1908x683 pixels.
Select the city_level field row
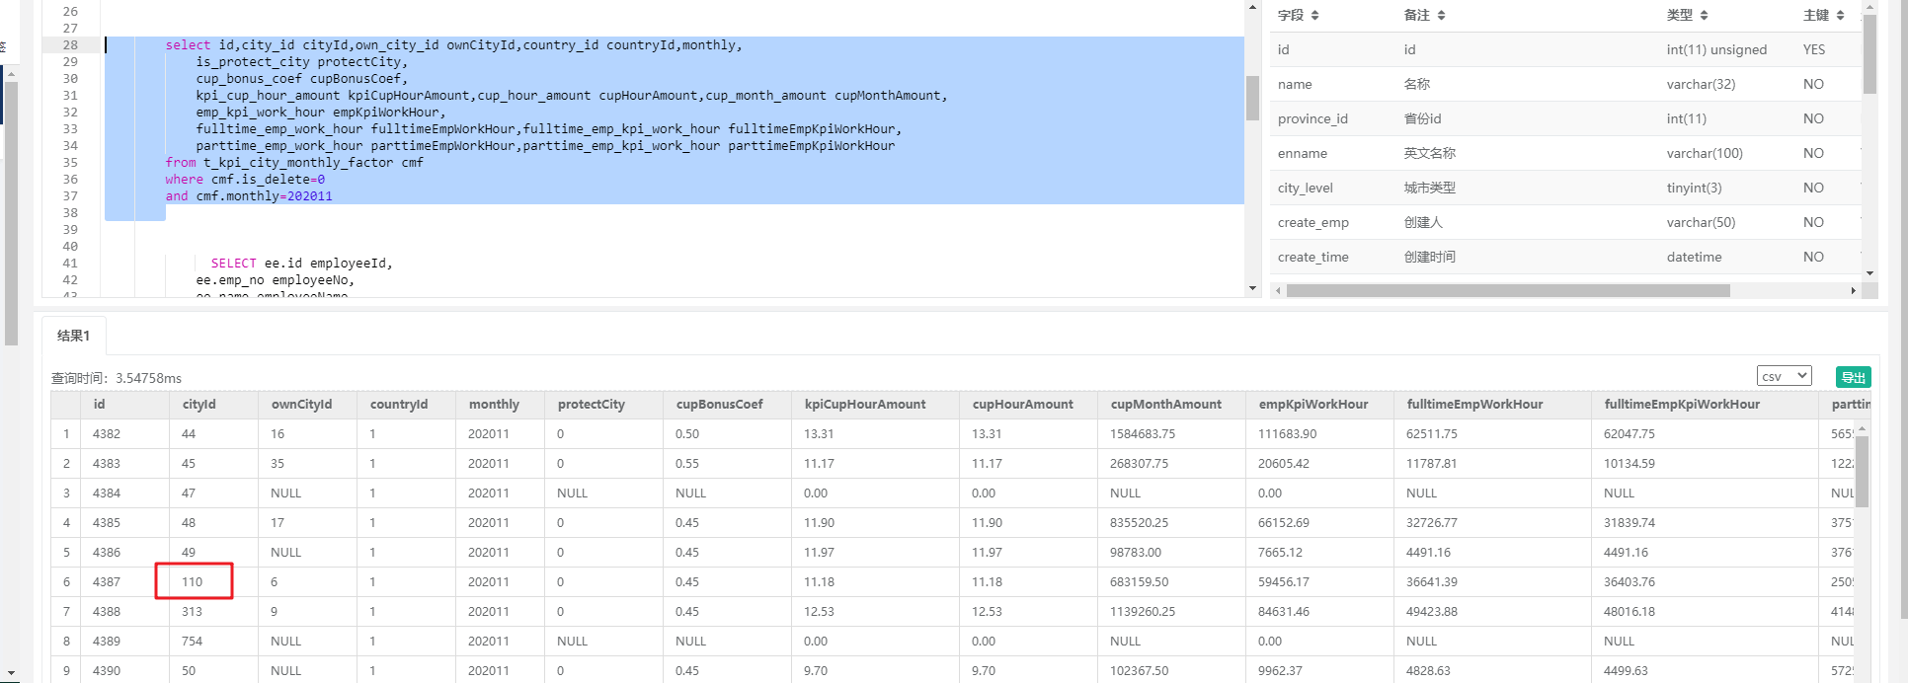point(1565,188)
